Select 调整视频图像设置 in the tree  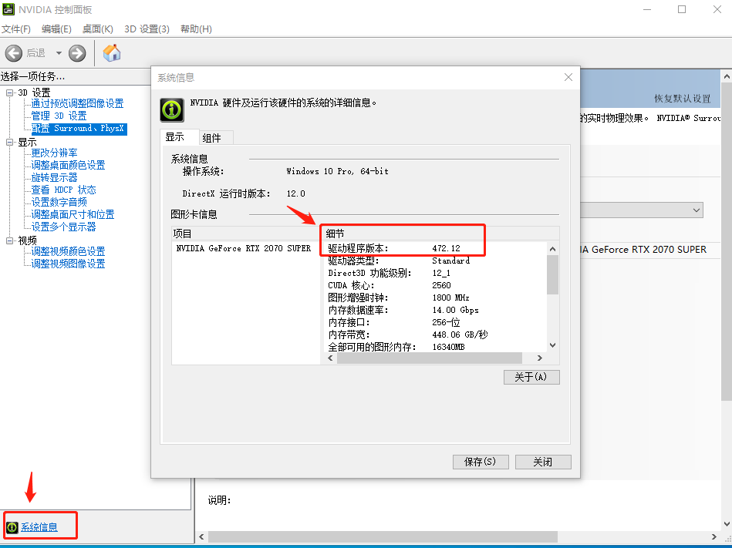pyautogui.click(x=68, y=264)
